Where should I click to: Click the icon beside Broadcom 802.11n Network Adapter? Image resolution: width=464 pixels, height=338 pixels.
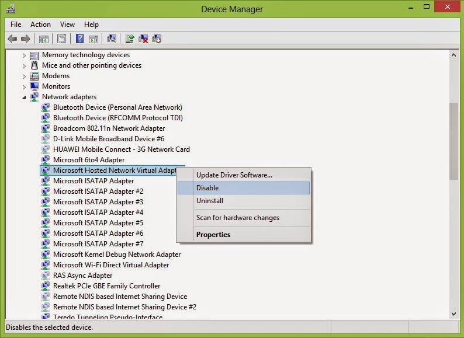[x=45, y=128]
